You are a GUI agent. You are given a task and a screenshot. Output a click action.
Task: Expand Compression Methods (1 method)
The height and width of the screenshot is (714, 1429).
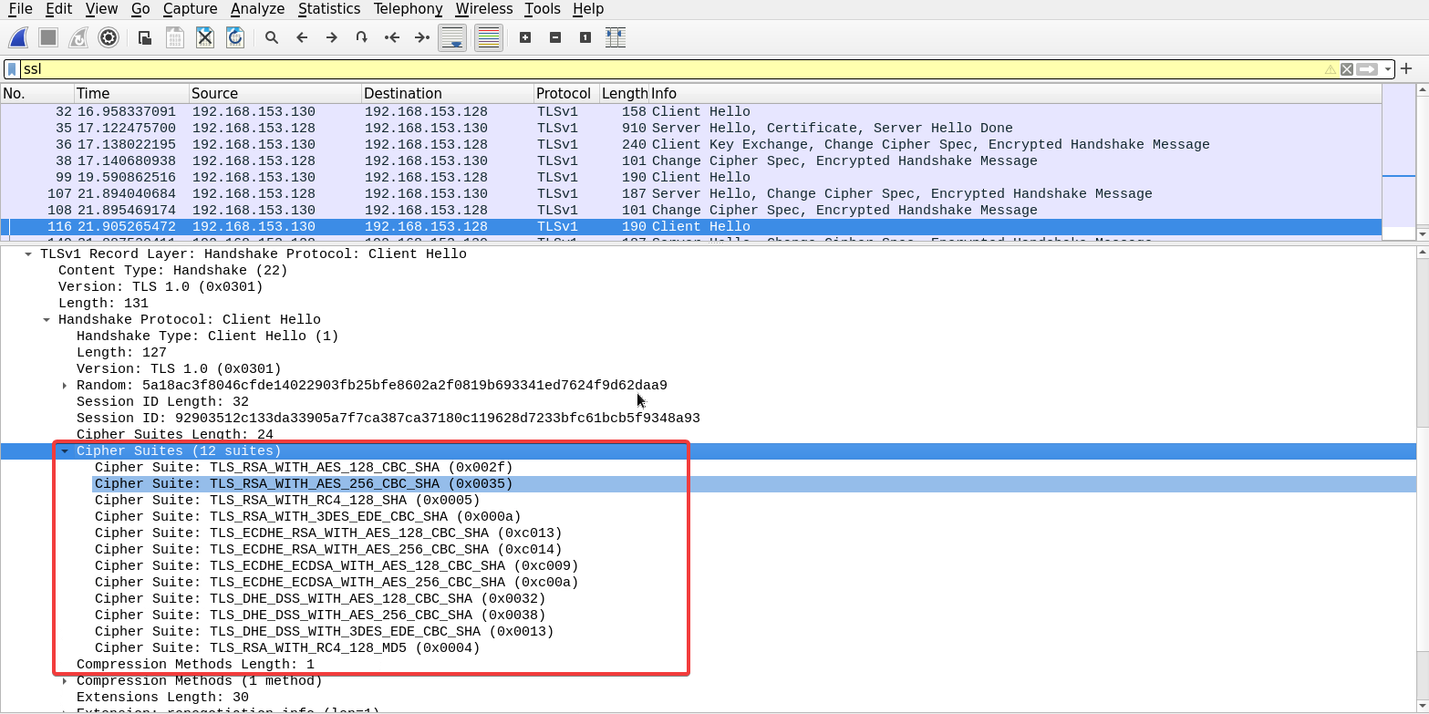tap(65, 681)
